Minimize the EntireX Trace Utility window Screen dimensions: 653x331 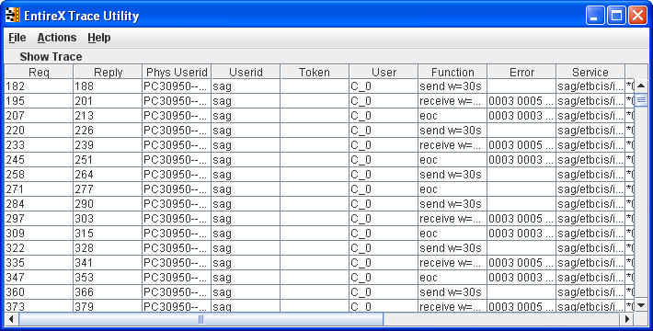click(x=595, y=16)
